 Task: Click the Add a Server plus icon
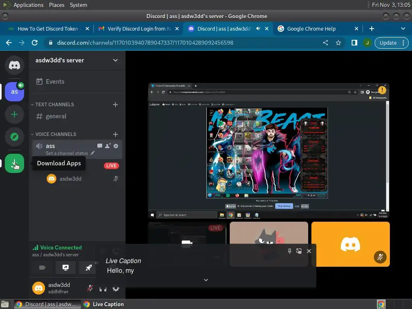coord(14,114)
